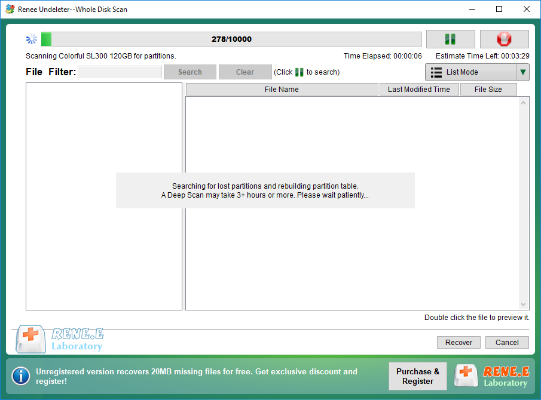Viewport: 541px width, 400px height.
Task: Click the file list scroll up arrow
Action: pyautogui.click(x=523, y=103)
